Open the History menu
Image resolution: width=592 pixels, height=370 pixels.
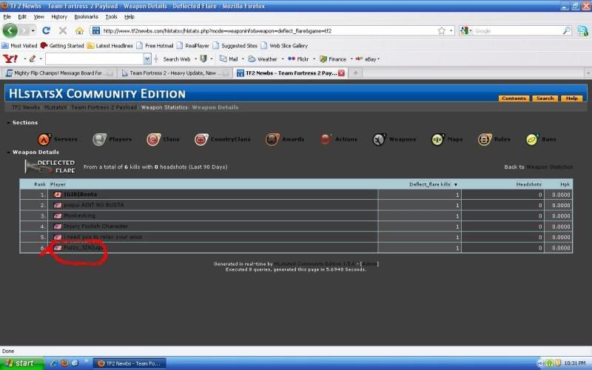(59, 16)
